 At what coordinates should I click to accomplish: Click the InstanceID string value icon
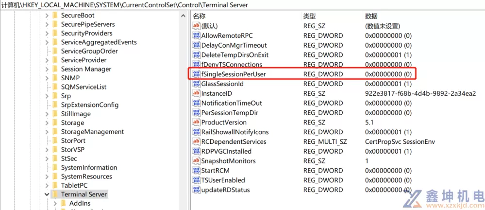197,93
